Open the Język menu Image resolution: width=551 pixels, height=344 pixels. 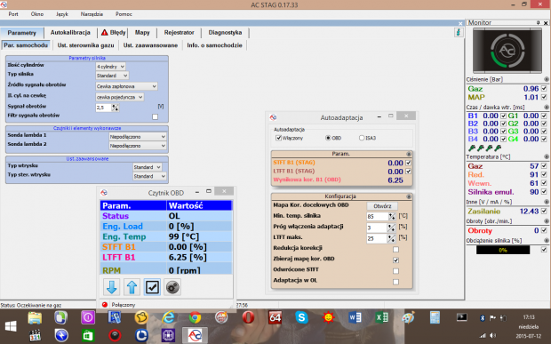click(x=62, y=14)
